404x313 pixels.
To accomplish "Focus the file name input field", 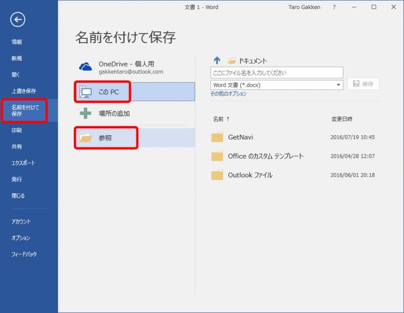I will click(277, 72).
